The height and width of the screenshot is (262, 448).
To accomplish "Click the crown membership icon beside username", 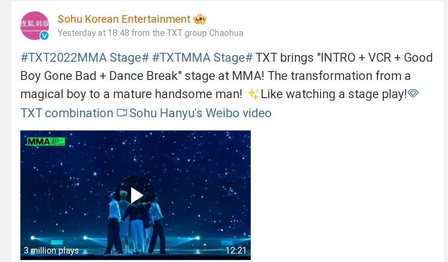I will [200, 20].
